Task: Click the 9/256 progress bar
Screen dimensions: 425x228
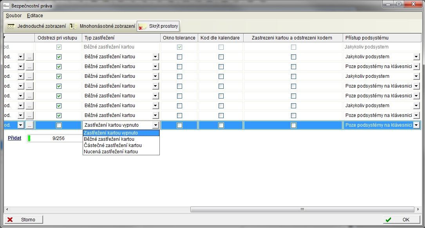Action: [x=55, y=138]
